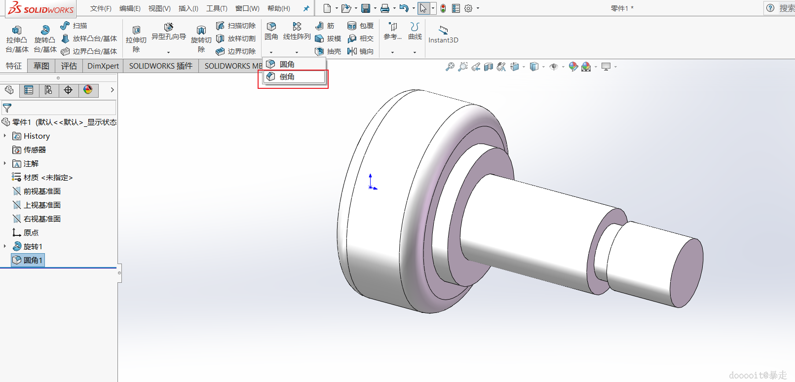Click the Edit Appearance color ball icon
Image resolution: width=795 pixels, height=382 pixels.
point(573,67)
